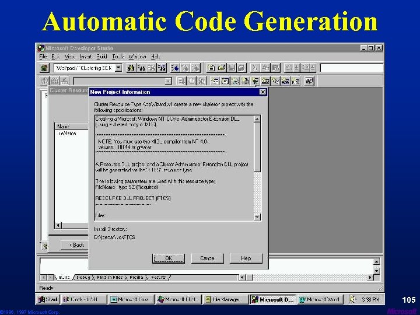The height and width of the screenshot is (315, 420).
Task: Click the New Toolbar resource icon
Action: click(265, 81)
